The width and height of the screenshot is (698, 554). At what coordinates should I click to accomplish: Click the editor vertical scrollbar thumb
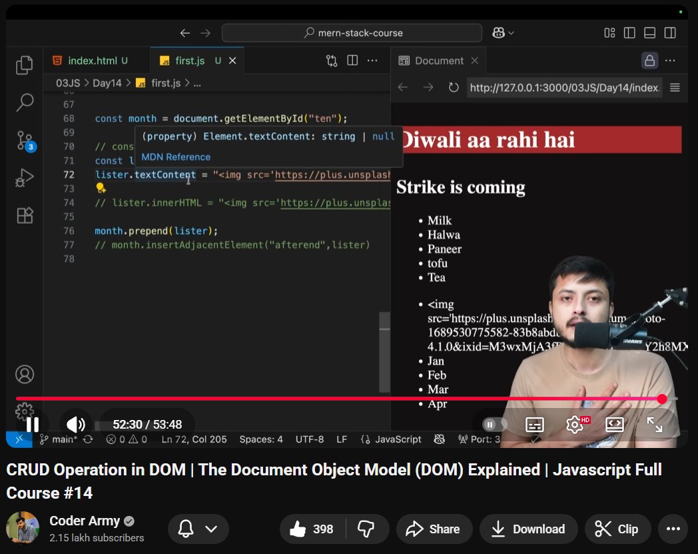click(x=384, y=351)
